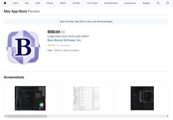Click the Open the Mac App Store banner
The image size is (173, 120).
click(86, 22)
